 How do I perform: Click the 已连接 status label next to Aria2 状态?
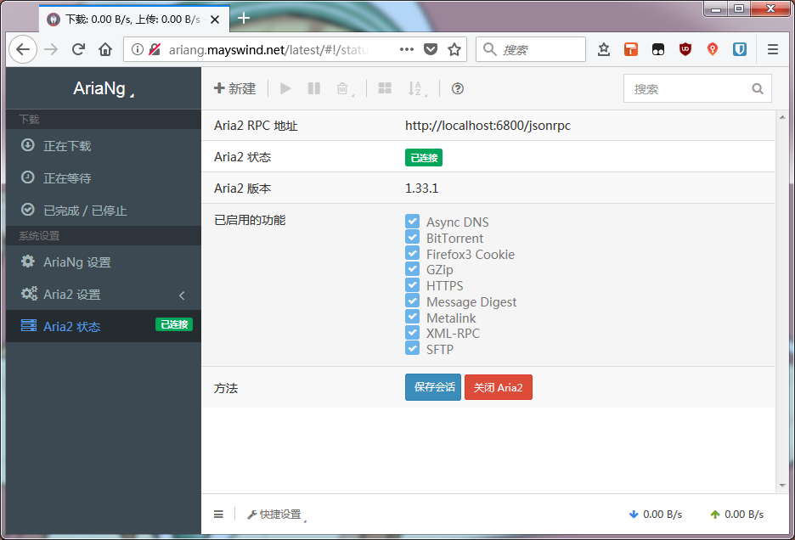[424, 158]
